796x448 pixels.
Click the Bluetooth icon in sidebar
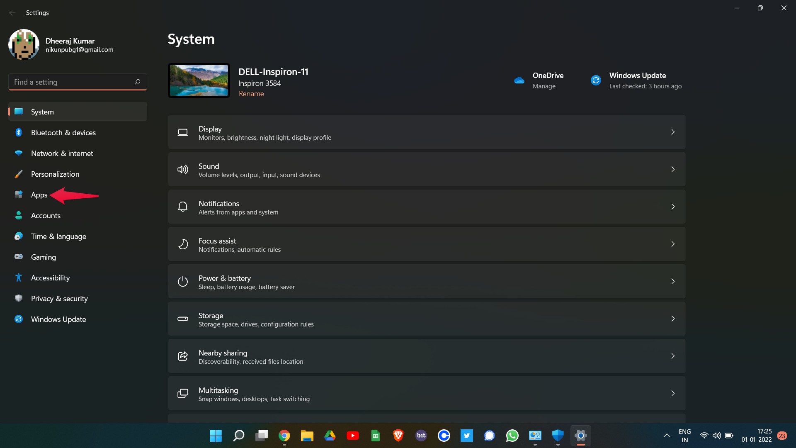(x=19, y=133)
